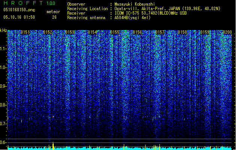Click the 1.1 kHz frequency axis label
236x150 pixels.
tap(3, 49)
